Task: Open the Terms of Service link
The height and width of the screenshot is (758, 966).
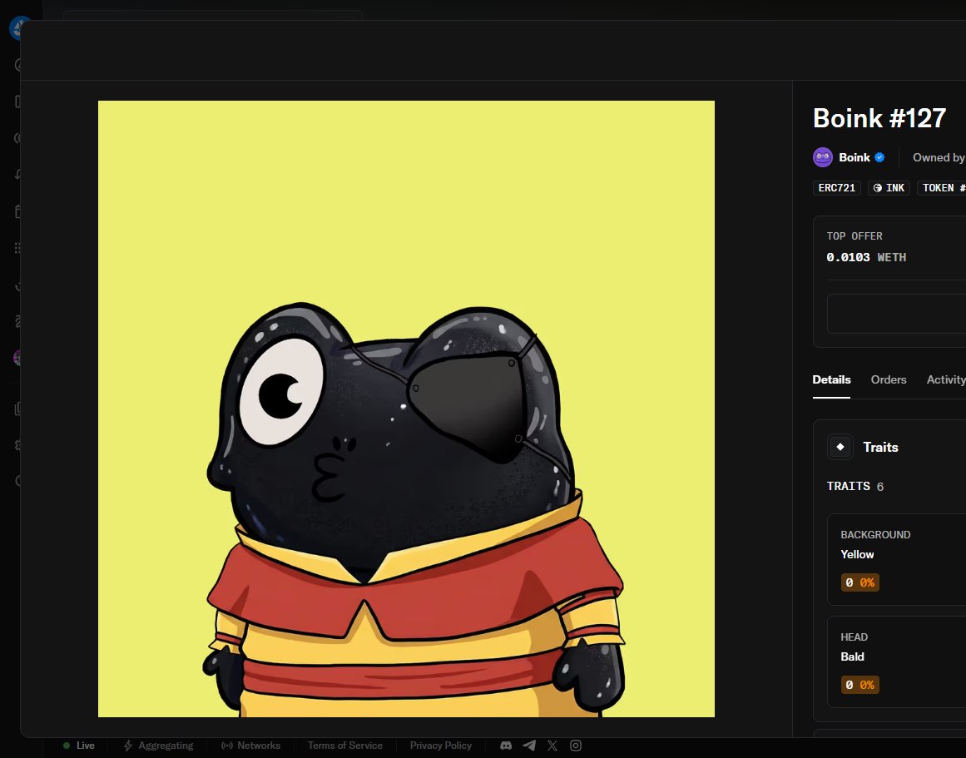Action: point(345,746)
